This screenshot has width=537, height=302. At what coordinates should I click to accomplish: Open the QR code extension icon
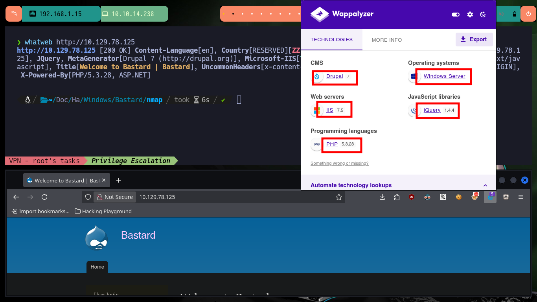point(443,197)
